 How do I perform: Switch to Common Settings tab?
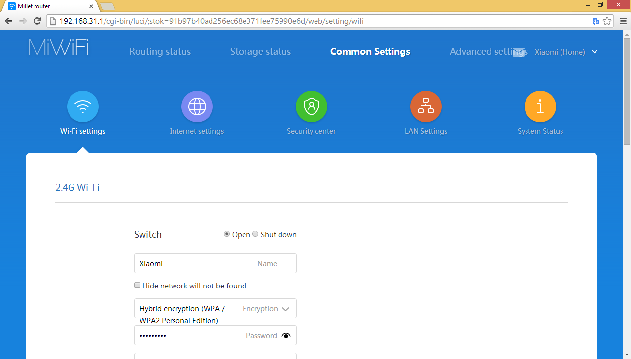click(370, 51)
